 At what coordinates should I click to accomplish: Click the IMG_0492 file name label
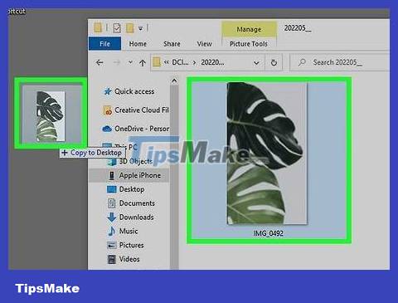268,233
